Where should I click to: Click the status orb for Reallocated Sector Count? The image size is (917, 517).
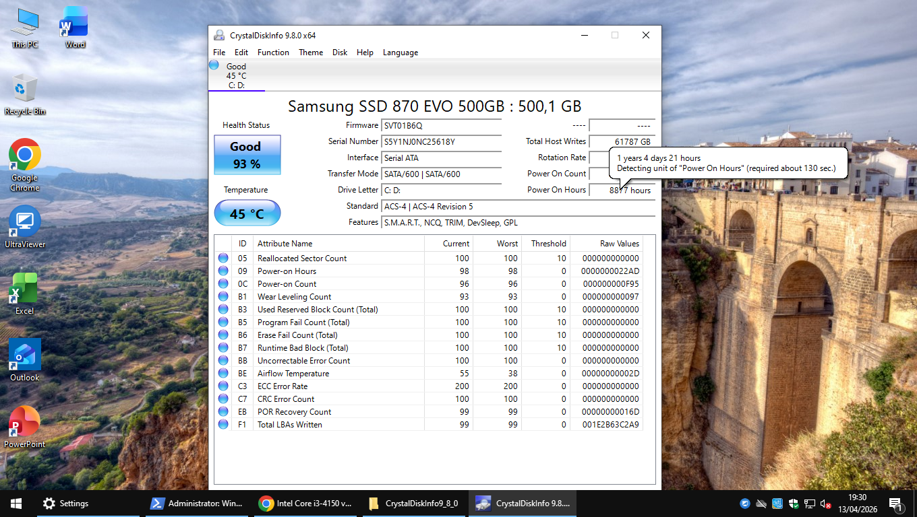point(223,258)
